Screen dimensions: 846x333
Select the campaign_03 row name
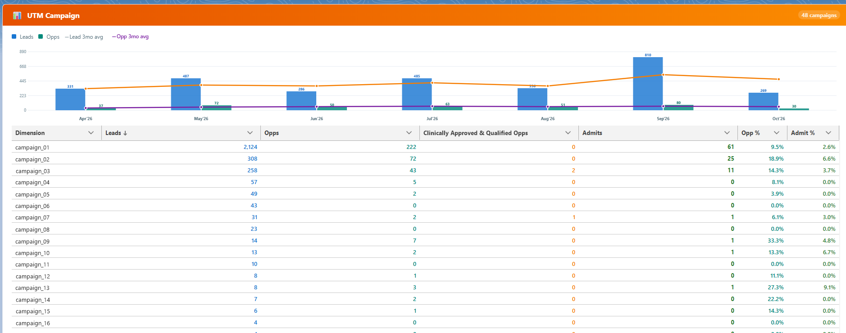pyautogui.click(x=32, y=171)
